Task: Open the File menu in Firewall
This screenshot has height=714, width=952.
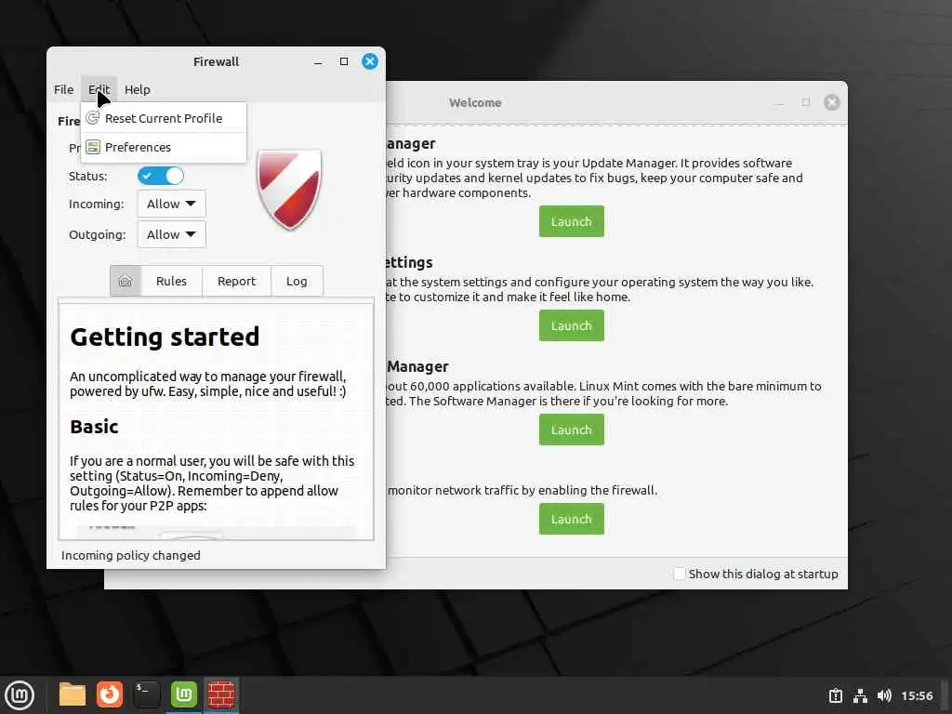Action: point(63,89)
